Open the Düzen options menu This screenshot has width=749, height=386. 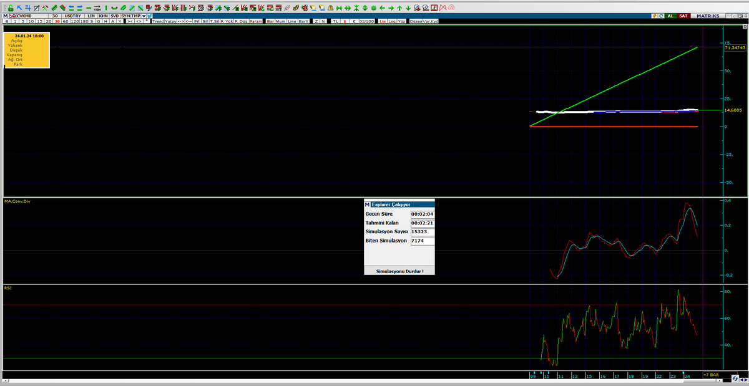pos(416,21)
